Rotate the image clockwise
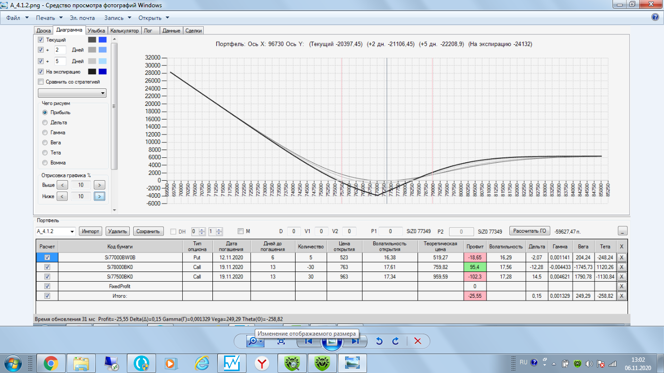This screenshot has height=373, width=664. [396, 341]
